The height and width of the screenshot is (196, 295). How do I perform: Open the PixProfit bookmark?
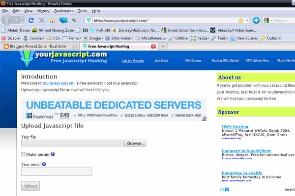click(x=100, y=30)
